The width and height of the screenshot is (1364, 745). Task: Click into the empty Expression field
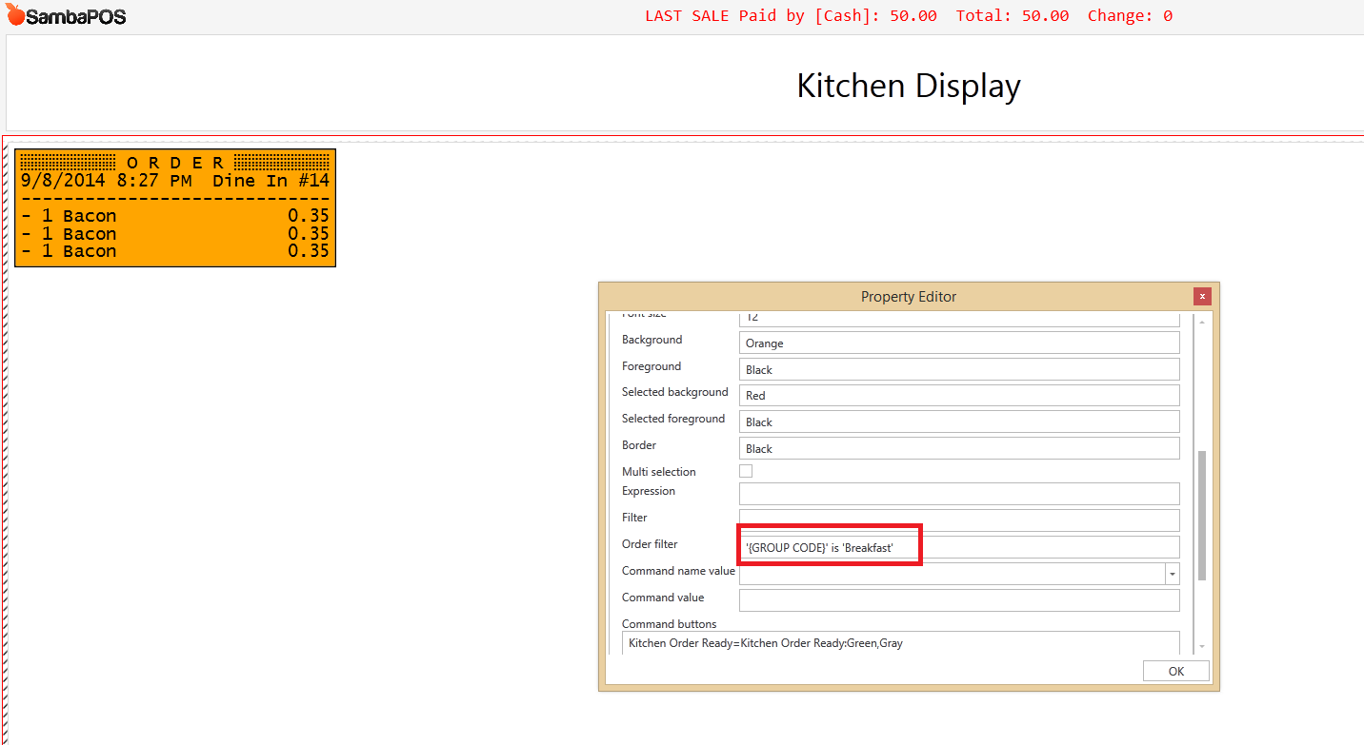[958, 493]
